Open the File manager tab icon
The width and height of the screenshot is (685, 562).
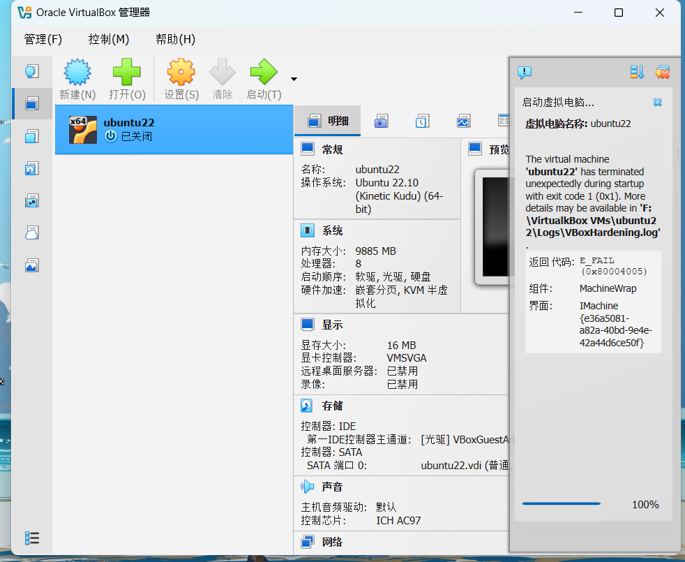point(504,120)
